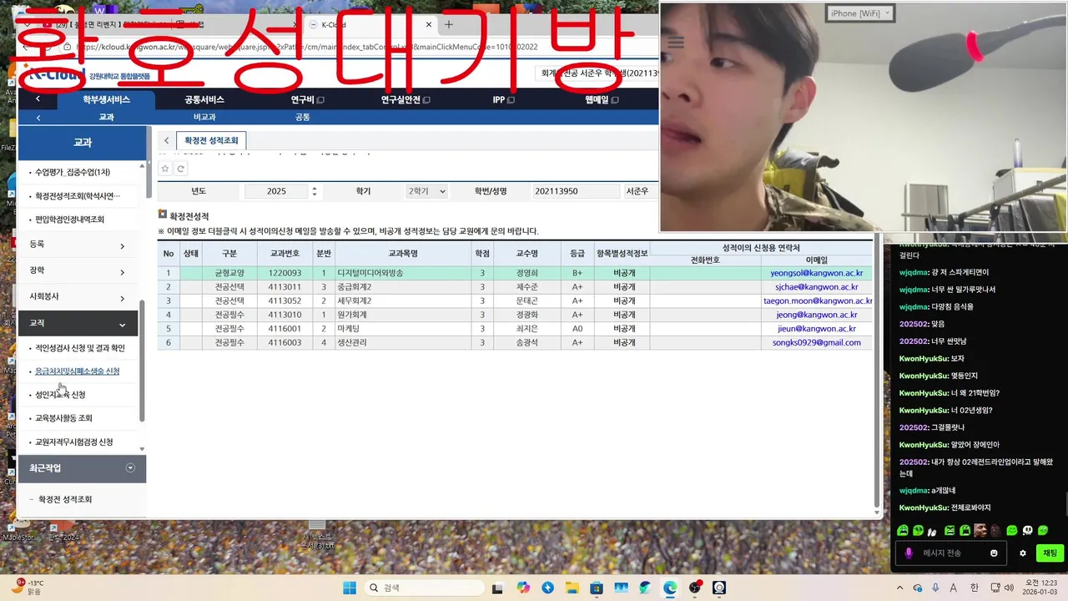The height and width of the screenshot is (601, 1068).
Task: Click the green 채팅 send button
Action: coord(1050,553)
